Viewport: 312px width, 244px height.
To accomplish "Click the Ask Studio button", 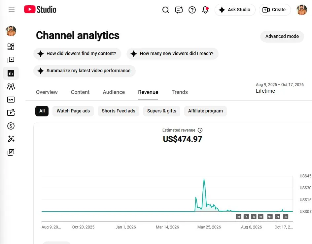I will pos(235,10).
